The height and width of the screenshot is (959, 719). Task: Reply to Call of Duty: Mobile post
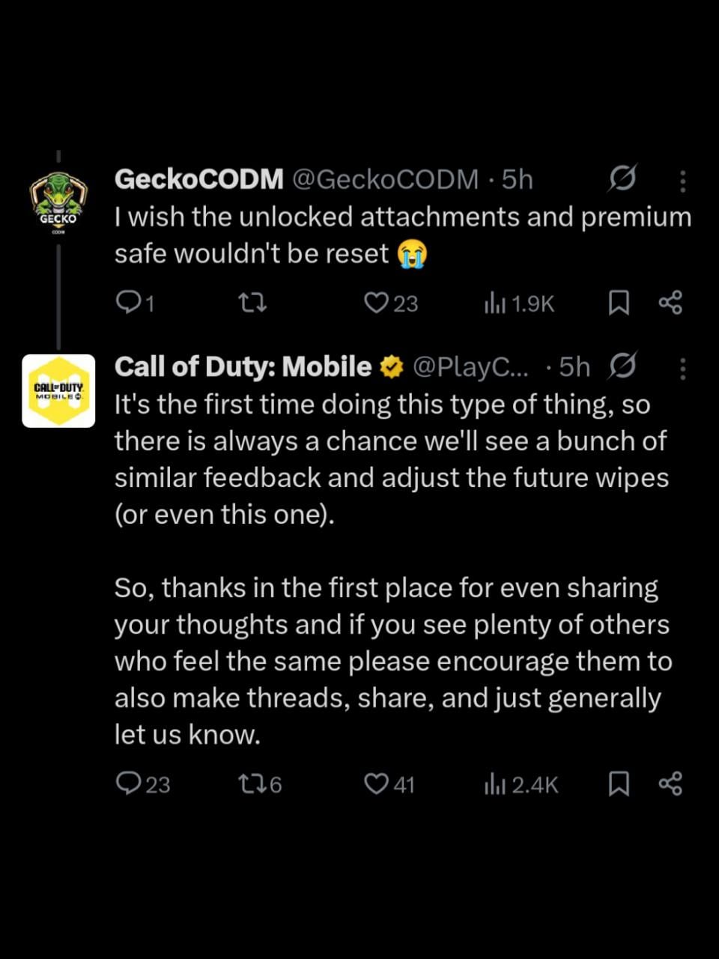[x=130, y=784]
